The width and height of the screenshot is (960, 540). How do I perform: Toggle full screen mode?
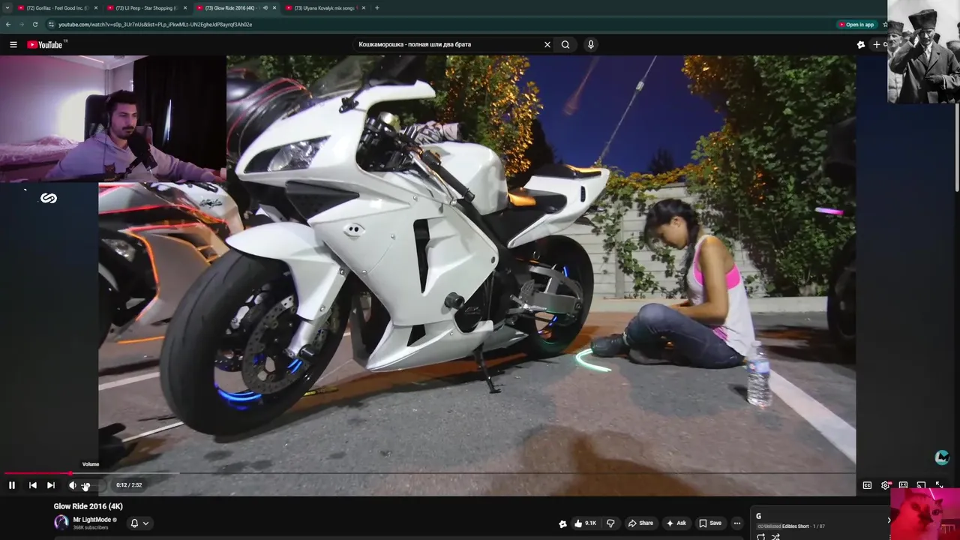coord(939,485)
